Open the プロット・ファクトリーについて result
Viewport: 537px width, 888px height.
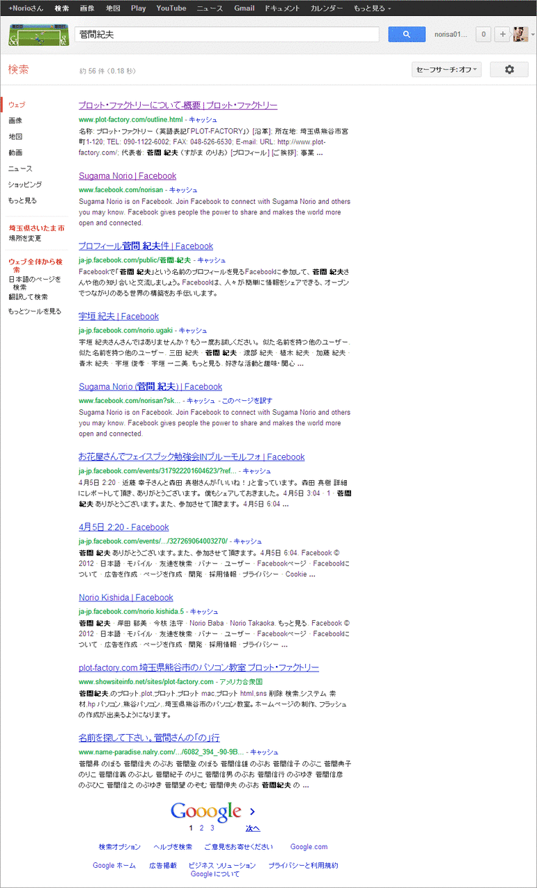178,105
